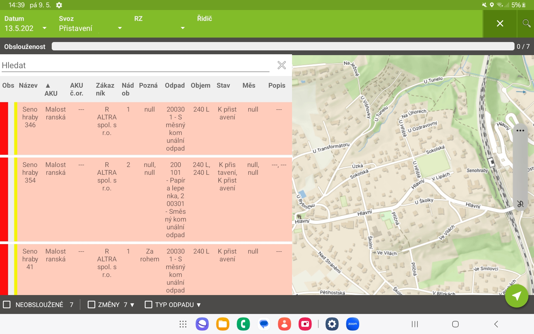Open the Svoz Přistavení dropdown
This screenshot has height=334, width=534.
[x=120, y=28]
